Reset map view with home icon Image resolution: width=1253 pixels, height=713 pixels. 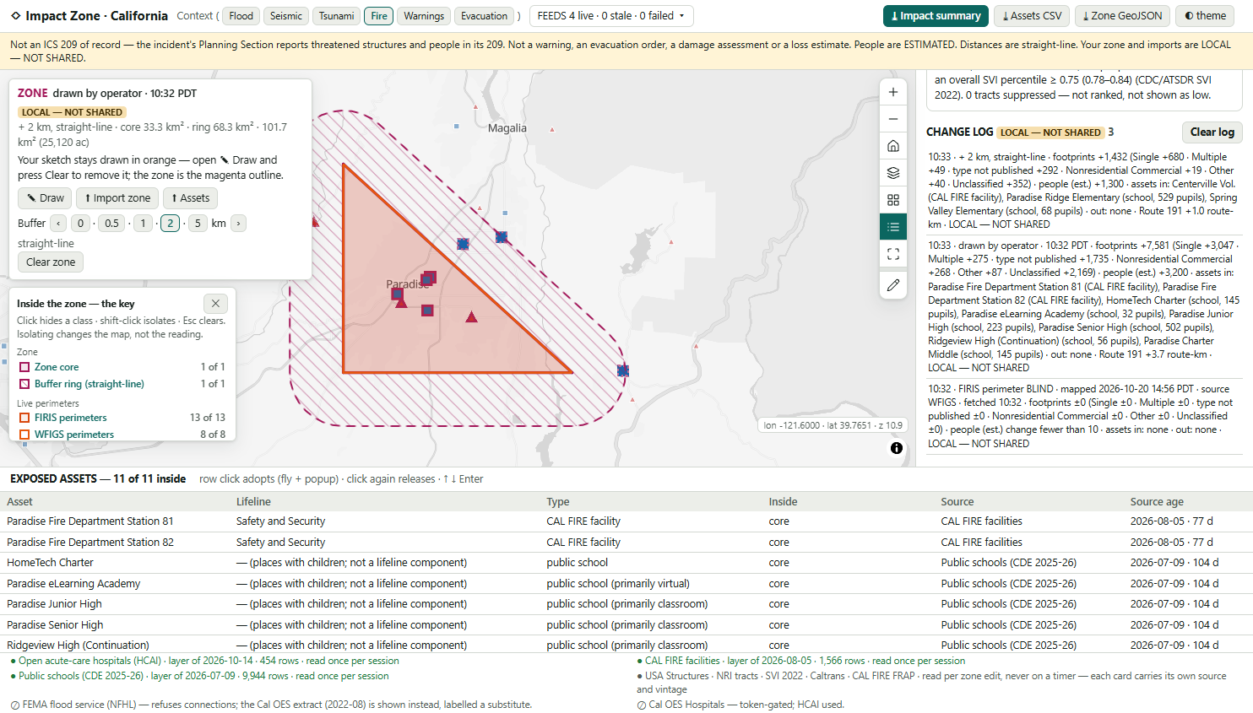[893, 146]
